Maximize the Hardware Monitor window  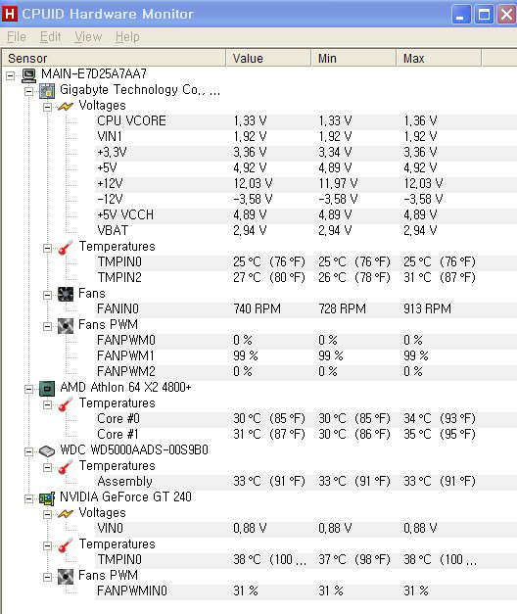(x=484, y=15)
